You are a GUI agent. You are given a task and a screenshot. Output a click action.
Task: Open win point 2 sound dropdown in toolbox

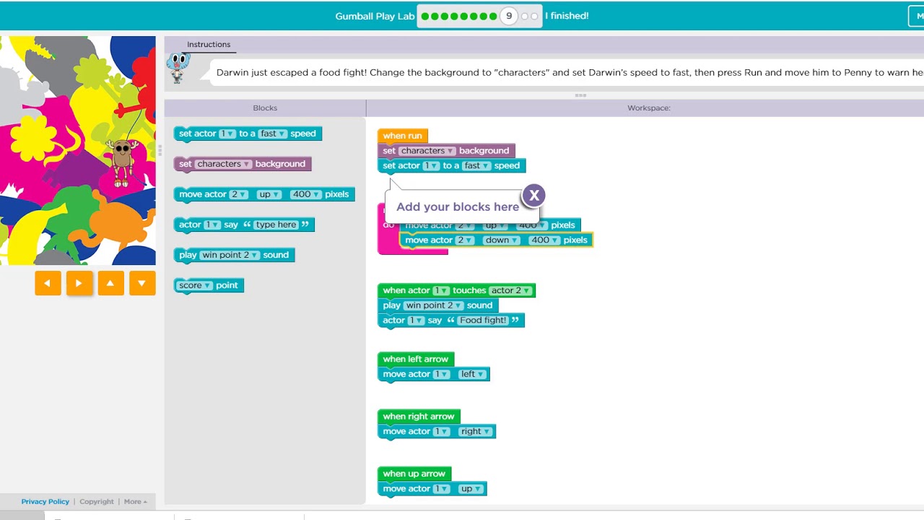[x=230, y=255]
